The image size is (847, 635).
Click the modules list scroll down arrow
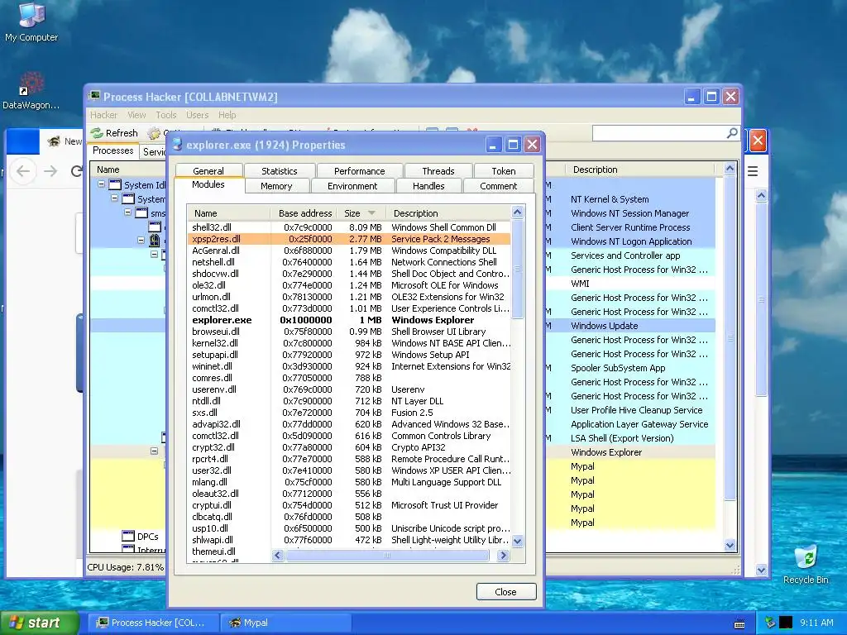518,541
